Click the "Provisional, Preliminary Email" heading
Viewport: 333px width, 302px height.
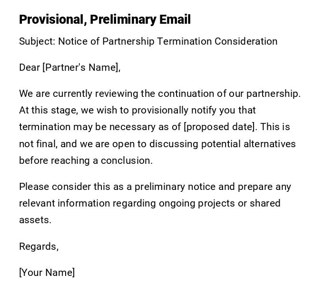click(x=105, y=19)
